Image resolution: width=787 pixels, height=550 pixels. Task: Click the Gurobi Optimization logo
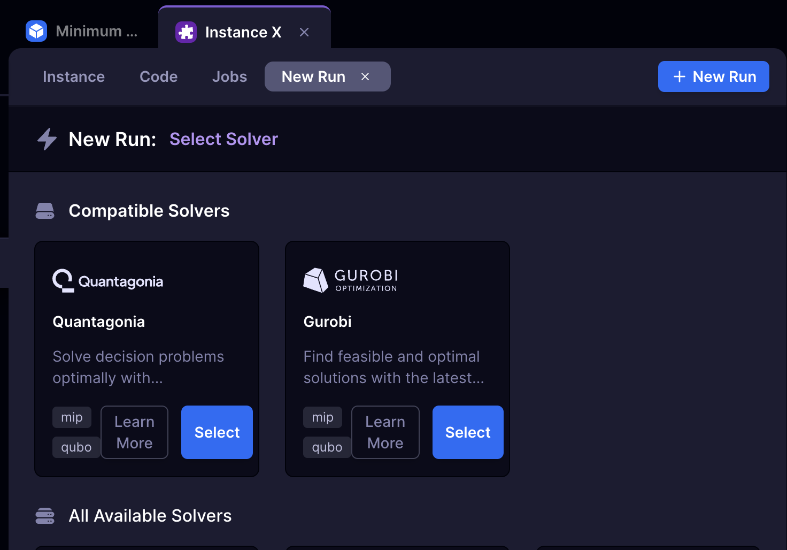pos(350,280)
